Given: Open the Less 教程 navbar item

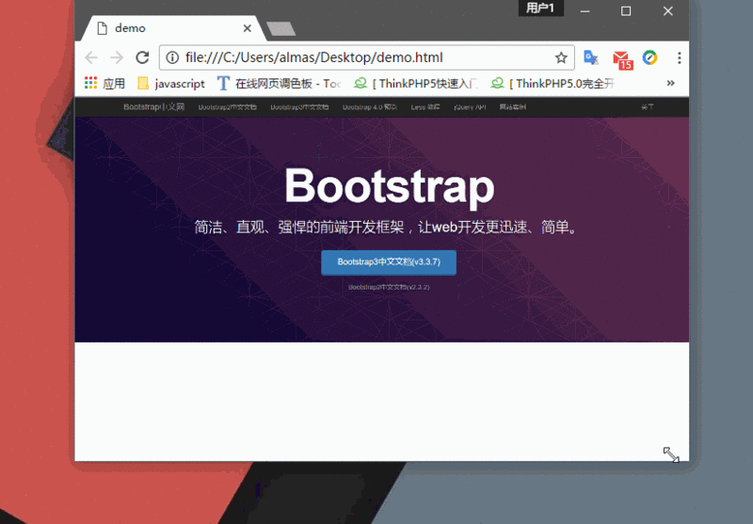Looking at the screenshot, I should point(425,106).
